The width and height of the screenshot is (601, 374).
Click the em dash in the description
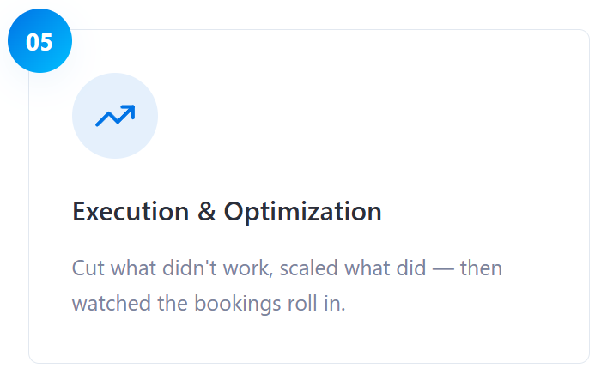(x=443, y=268)
